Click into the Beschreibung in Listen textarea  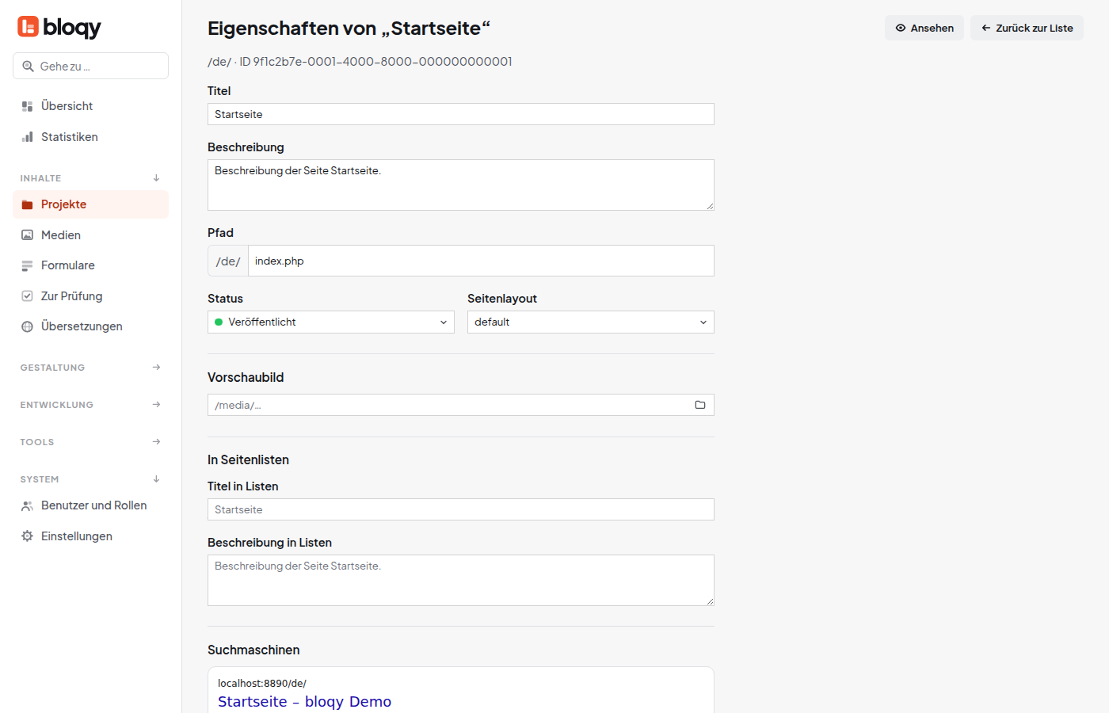pyautogui.click(x=461, y=581)
